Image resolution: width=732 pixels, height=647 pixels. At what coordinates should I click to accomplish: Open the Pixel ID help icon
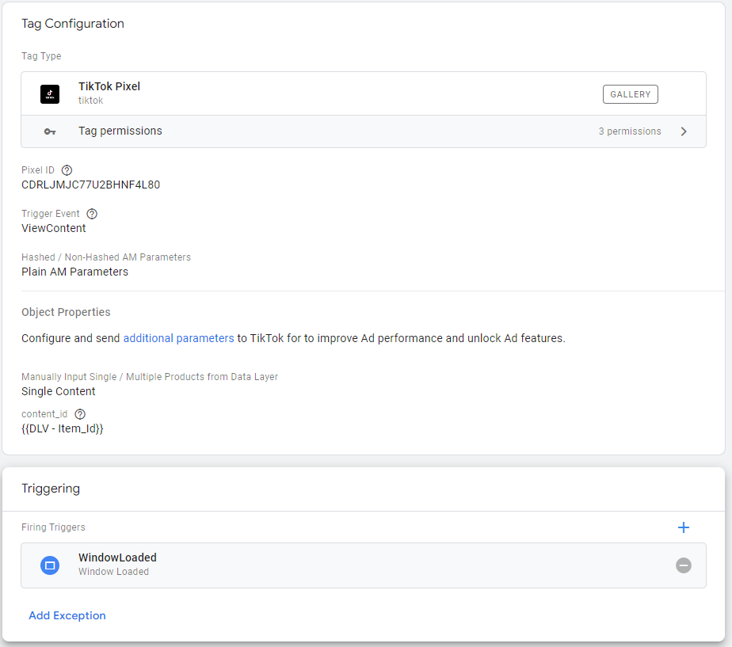tap(67, 169)
